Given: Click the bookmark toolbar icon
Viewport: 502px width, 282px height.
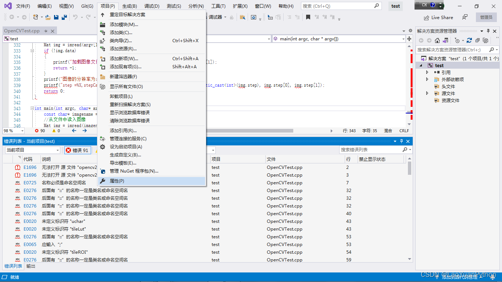Looking at the screenshot, I should coord(308,17).
